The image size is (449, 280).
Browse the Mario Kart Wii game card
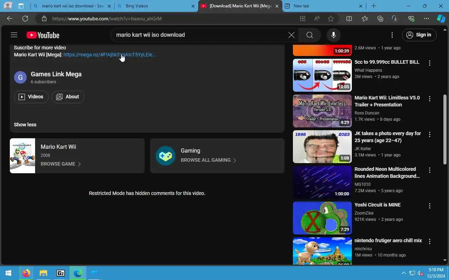tap(77, 156)
